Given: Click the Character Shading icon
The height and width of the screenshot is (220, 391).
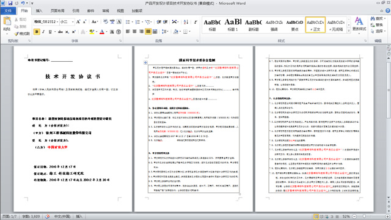Looking at the screenshot, I should (112, 32).
